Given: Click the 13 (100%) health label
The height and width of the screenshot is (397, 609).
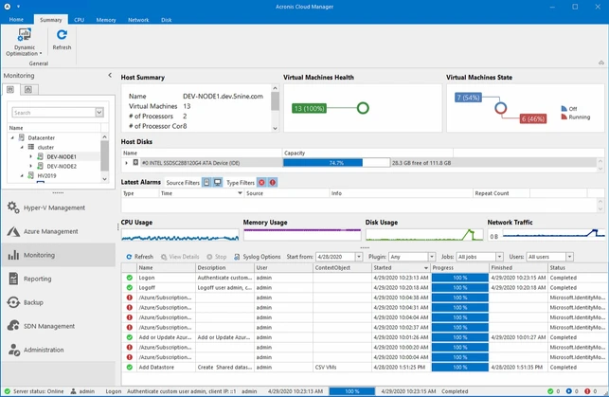Looking at the screenshot, I should 309,108.
